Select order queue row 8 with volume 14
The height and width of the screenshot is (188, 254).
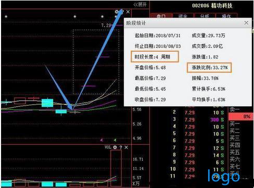pos(198,155)
